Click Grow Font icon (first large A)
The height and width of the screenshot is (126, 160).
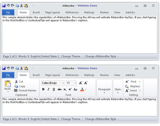pyautogui.click(x=81, y=83)
